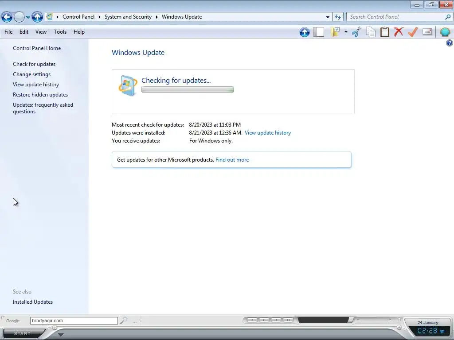Click the Up arrow beside the address bar
Screen dimensions: 454x340
pyautogui.click(x=37, y=17)
